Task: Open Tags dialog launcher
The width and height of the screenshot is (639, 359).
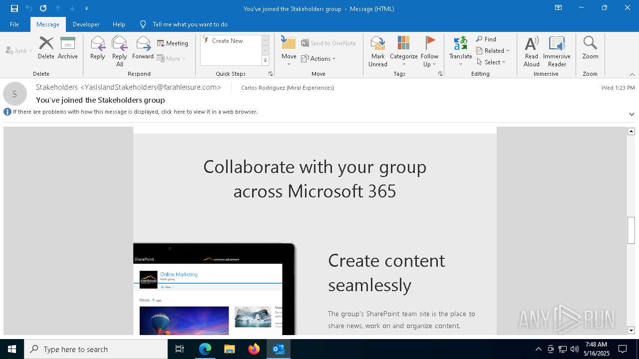Action: coord(440,74)
